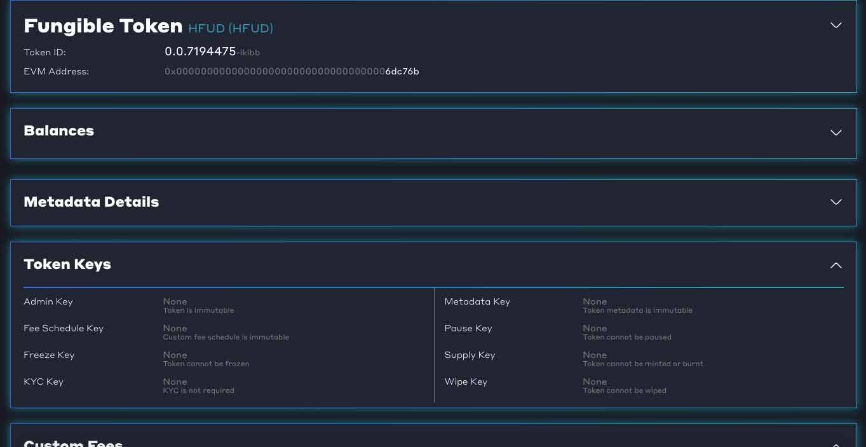
Task: Click the Token ID 0.0.7194475
Action: pyautogui.click(x=200, y=52)
